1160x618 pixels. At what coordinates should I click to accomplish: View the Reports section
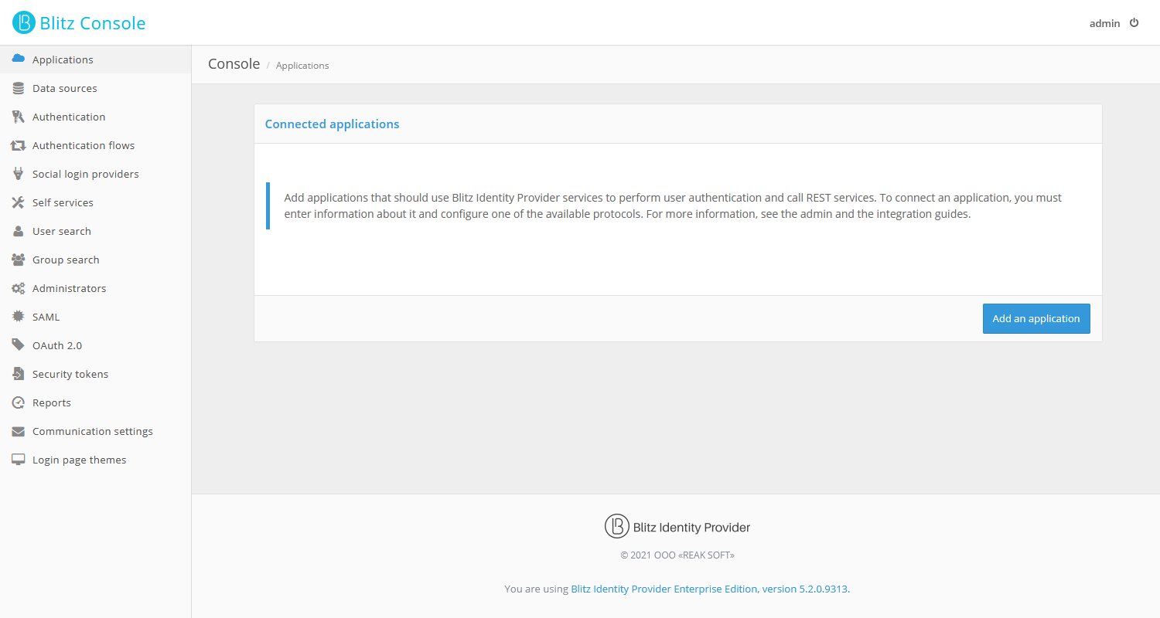96,402
